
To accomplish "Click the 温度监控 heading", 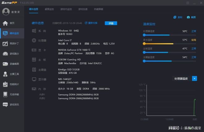I will point(149,24).
